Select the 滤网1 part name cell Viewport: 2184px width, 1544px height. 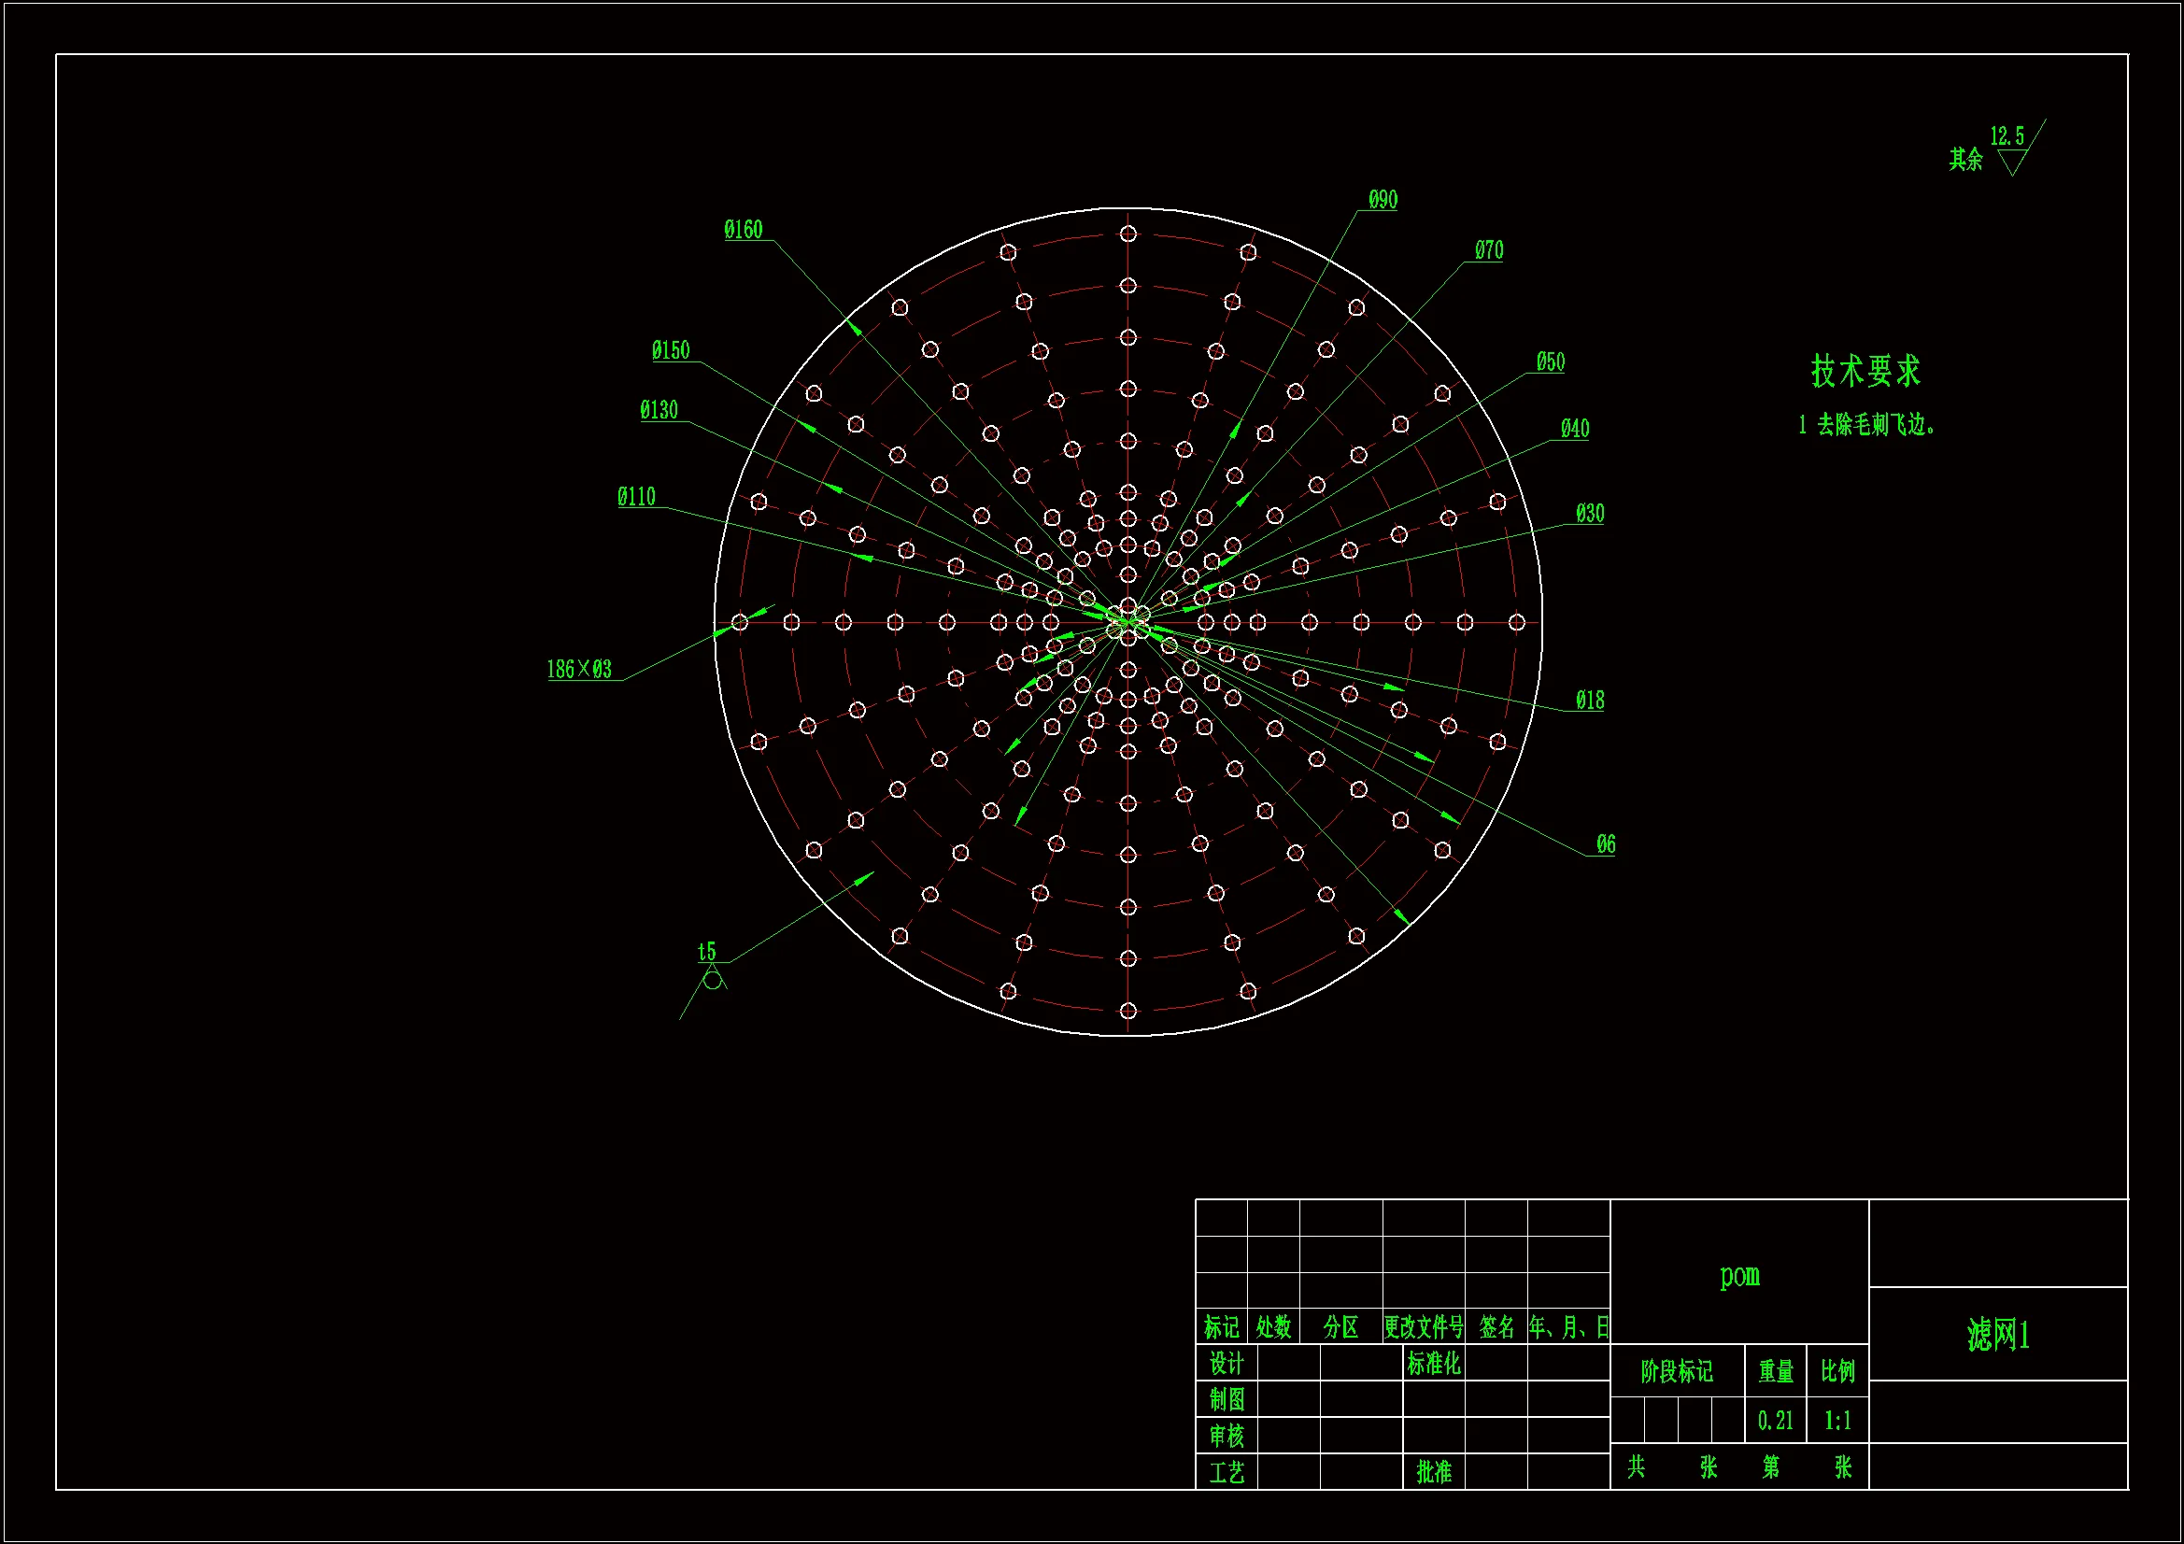[x=1997, y=1335]
